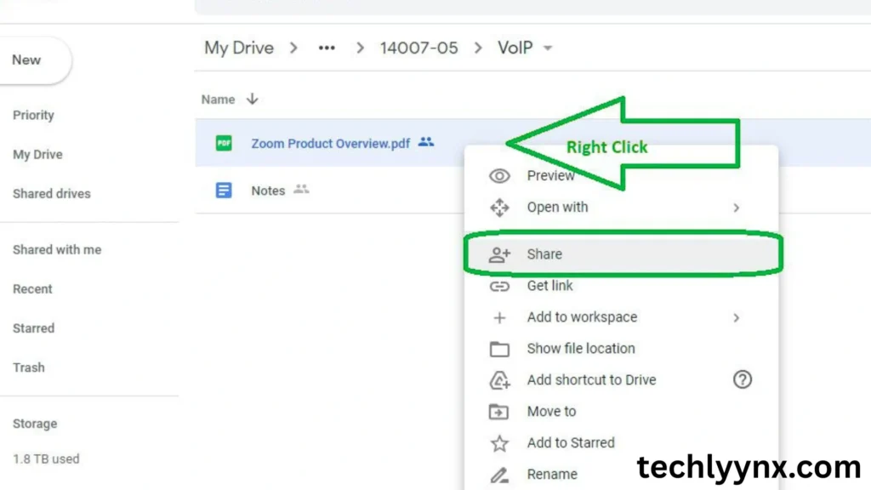Open help for Add shortcut to Drive

click(742, 380)
